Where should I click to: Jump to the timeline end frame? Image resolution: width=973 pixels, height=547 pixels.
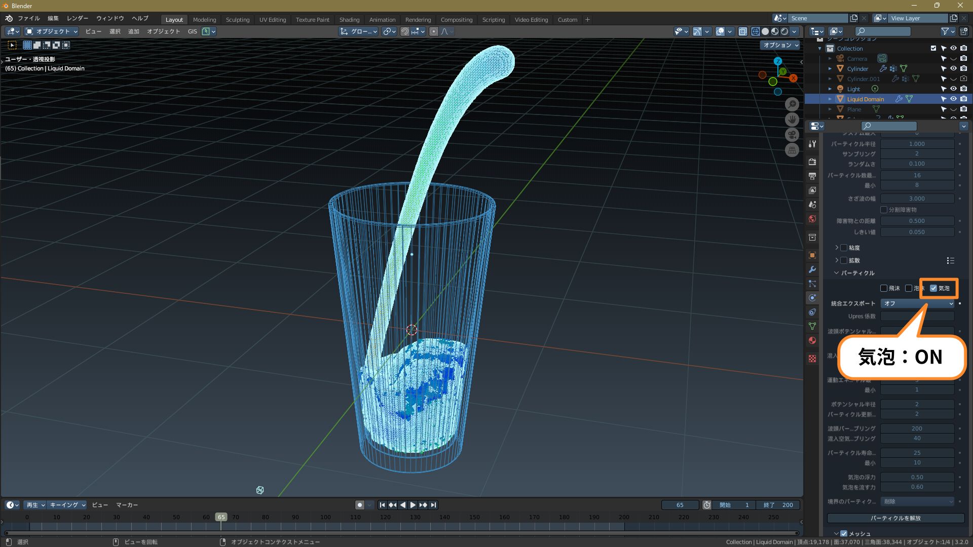433,505
